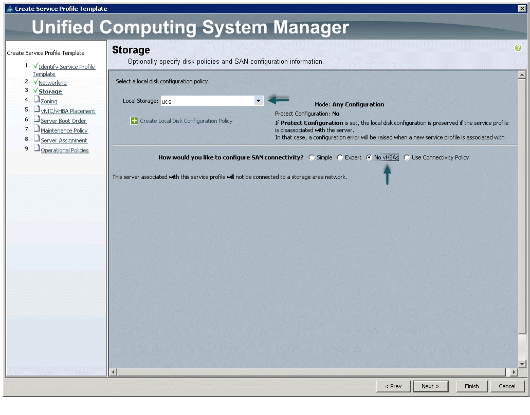Select the No vHBAs radio button
The image size is (530, 415).
click(369, 157)
